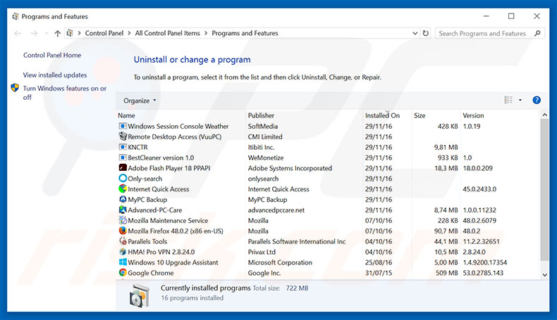Open recent locations dropdown arrow
The image size is (557, 320).
point(46,33)
